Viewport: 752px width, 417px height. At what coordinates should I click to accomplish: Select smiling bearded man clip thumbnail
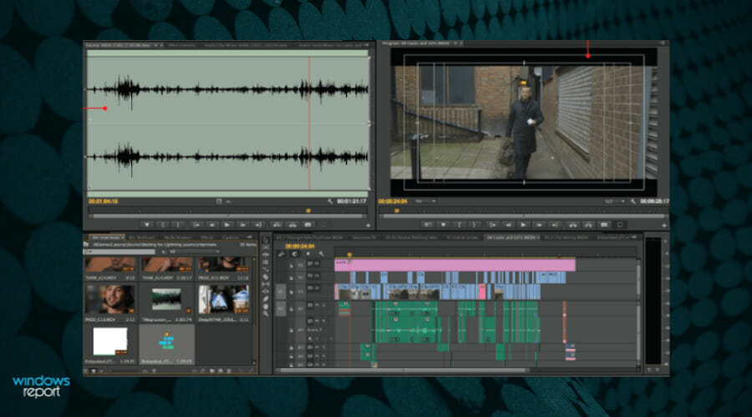click(109, 299)
